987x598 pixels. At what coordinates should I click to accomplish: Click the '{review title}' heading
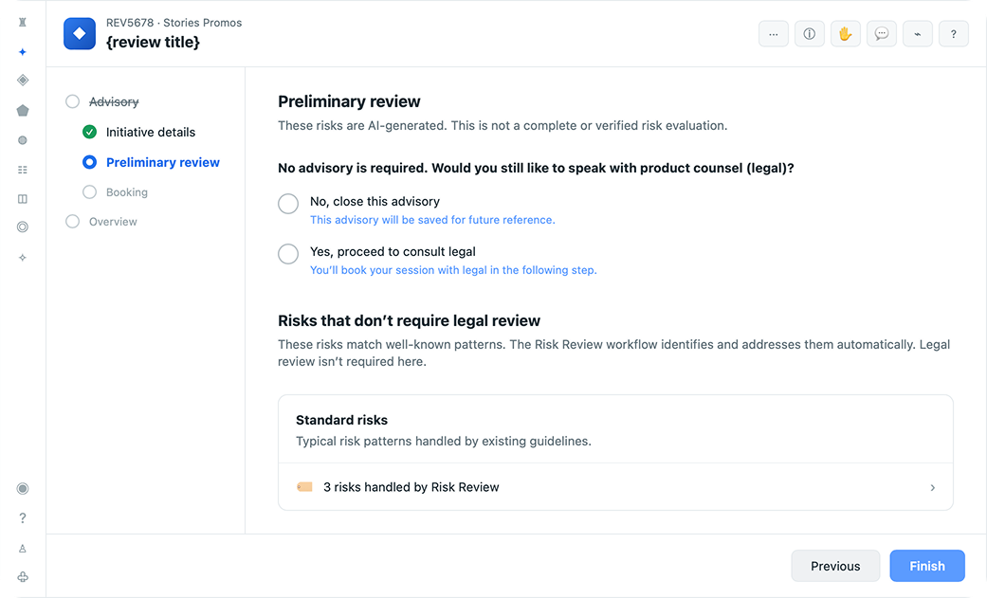click(x=153, y=43)
